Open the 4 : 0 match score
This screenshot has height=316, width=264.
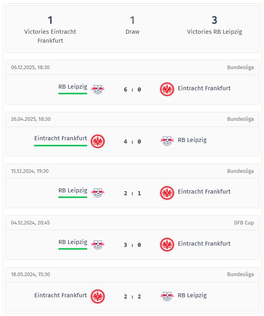[x=132, y=141]
